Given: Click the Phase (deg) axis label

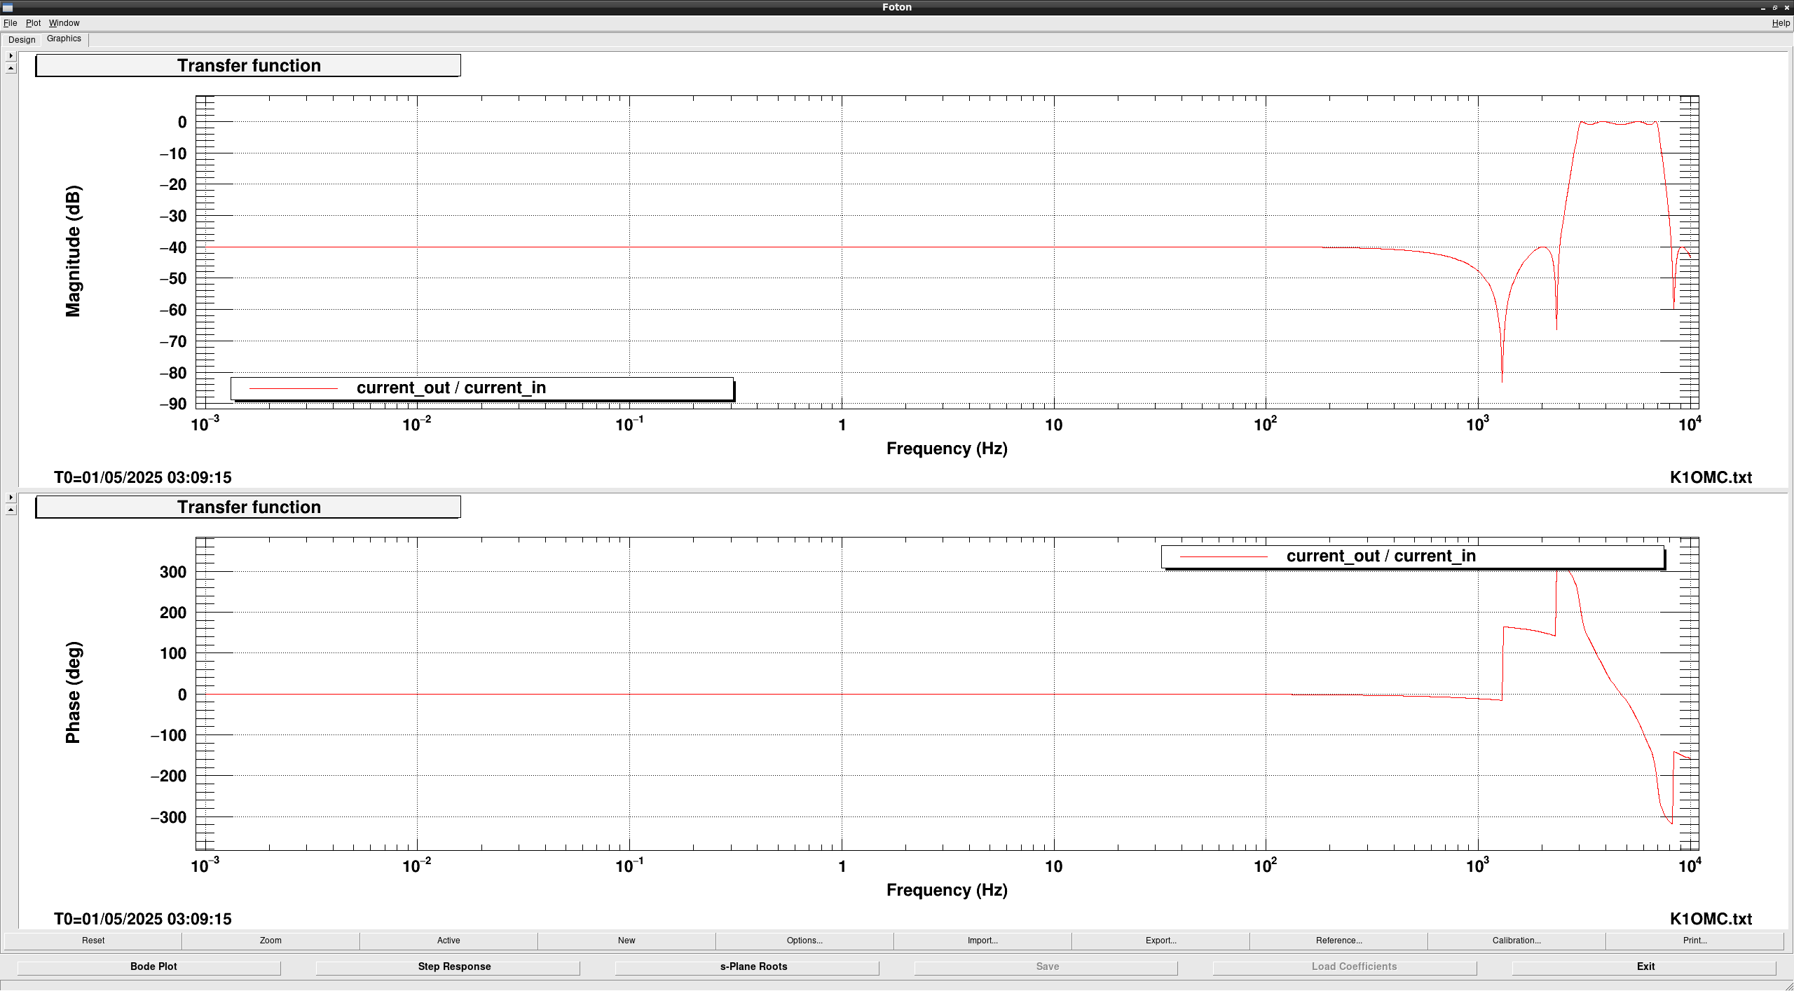Looking at the screenshot, I should tap(73, 692).
